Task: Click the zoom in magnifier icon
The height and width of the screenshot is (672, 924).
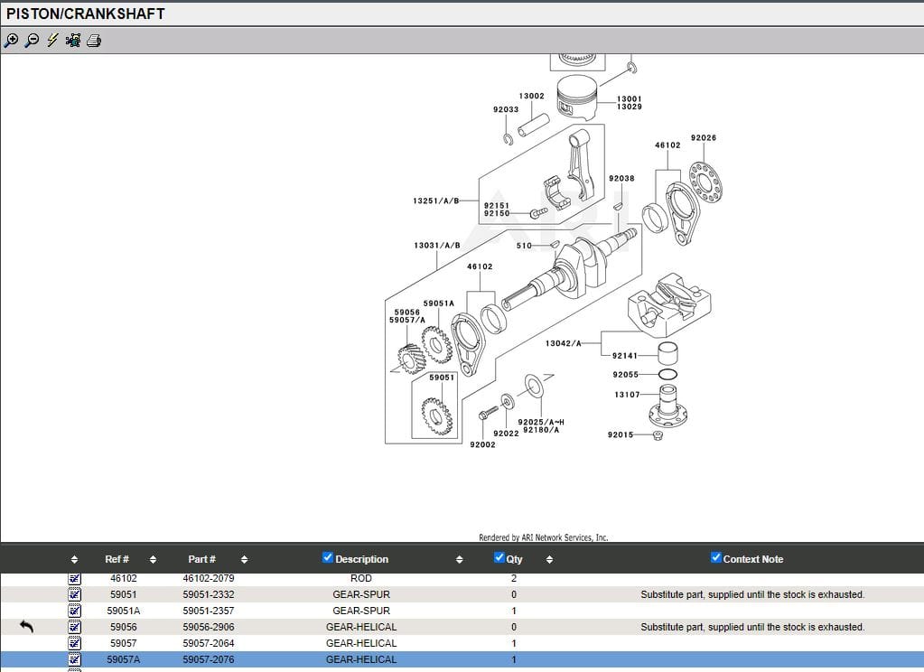Action: click(x=11, y=40)
